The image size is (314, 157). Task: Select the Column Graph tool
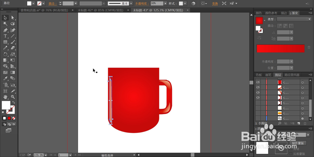[x=13, y=85]
